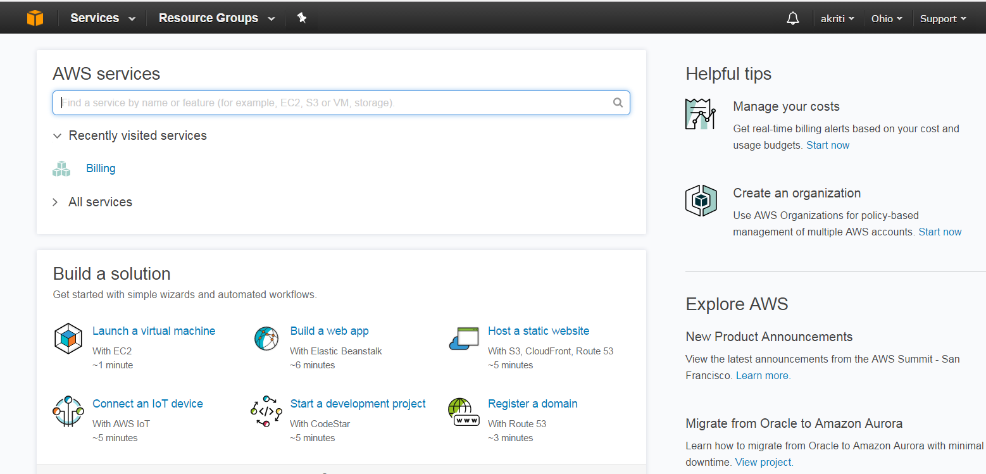Click the With S3, CloudFront, Route 53 text
This screenshot has height=474, width=986.
pyautogui.click(x=551, y=351)
